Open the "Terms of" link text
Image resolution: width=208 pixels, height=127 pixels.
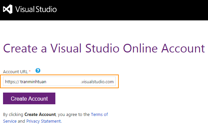click(99, 114)
